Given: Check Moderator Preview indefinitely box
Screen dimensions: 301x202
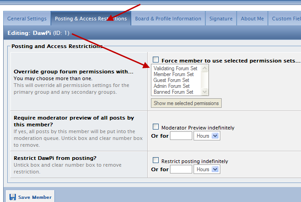Looking at the screenshot, I should tap(156, 127).
